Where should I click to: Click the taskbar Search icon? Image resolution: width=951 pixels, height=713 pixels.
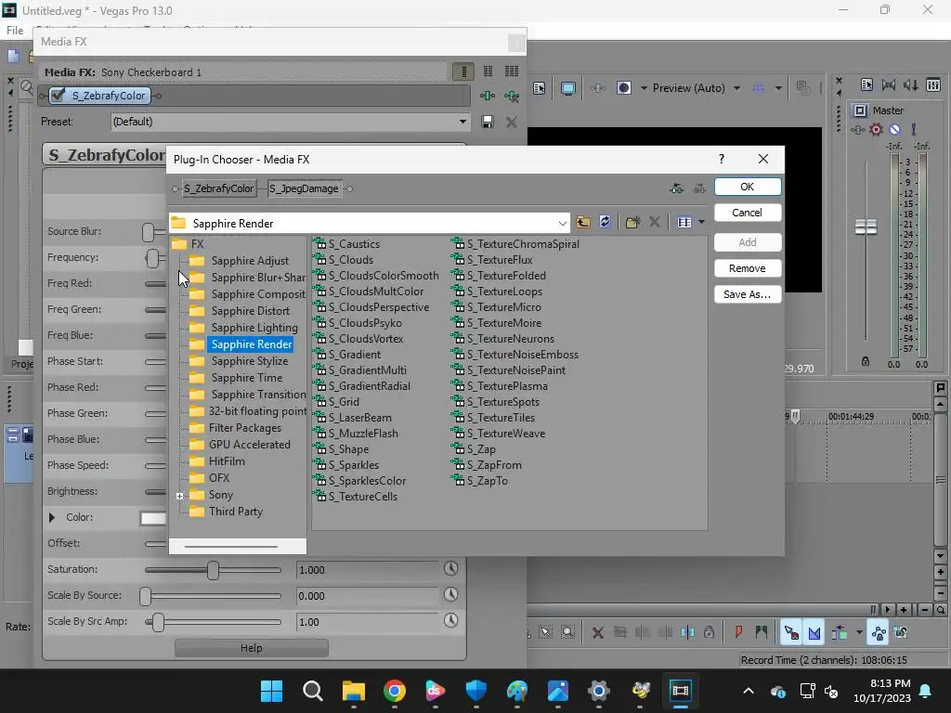(x=312, y=691)
